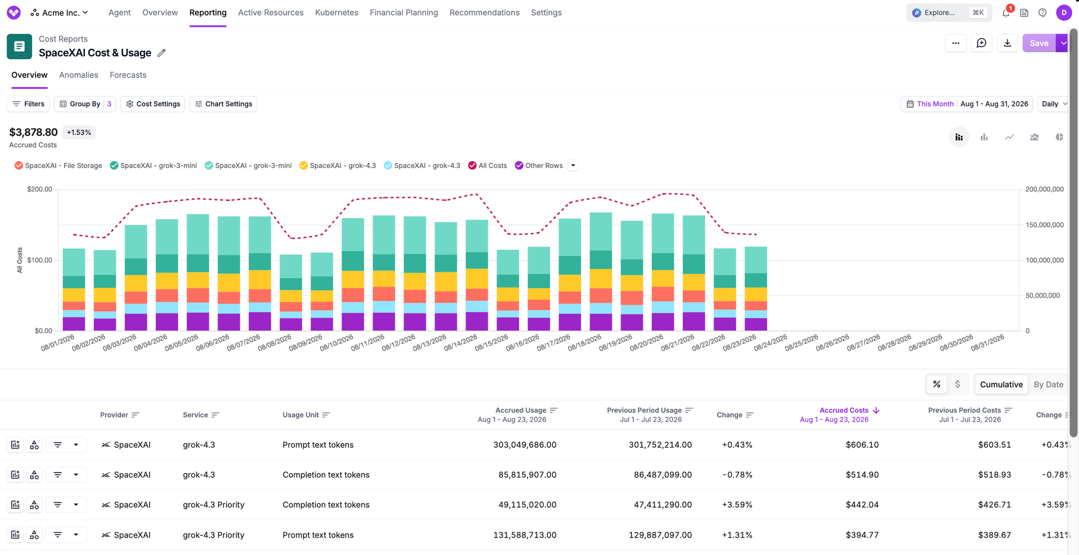Click filter icon in grok-4.3 Priority Completion row
Viewport: 1079px width, 555px height.
(x=57, y=505)
